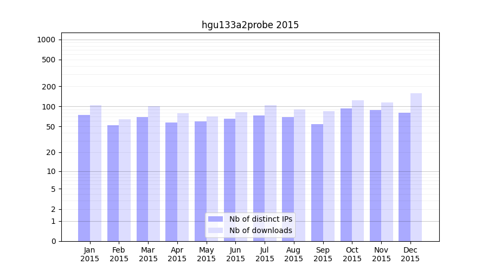
Task: Click the light lavender downloads legend swatch
Action: (215, 230)
